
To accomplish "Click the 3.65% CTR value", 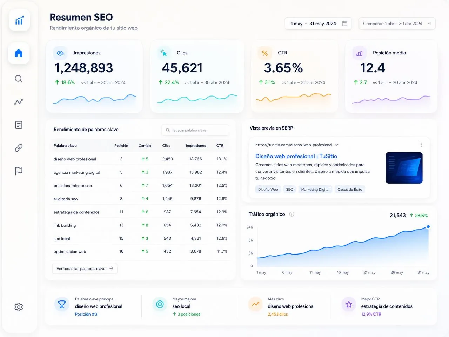I will [x=283, y=68].
